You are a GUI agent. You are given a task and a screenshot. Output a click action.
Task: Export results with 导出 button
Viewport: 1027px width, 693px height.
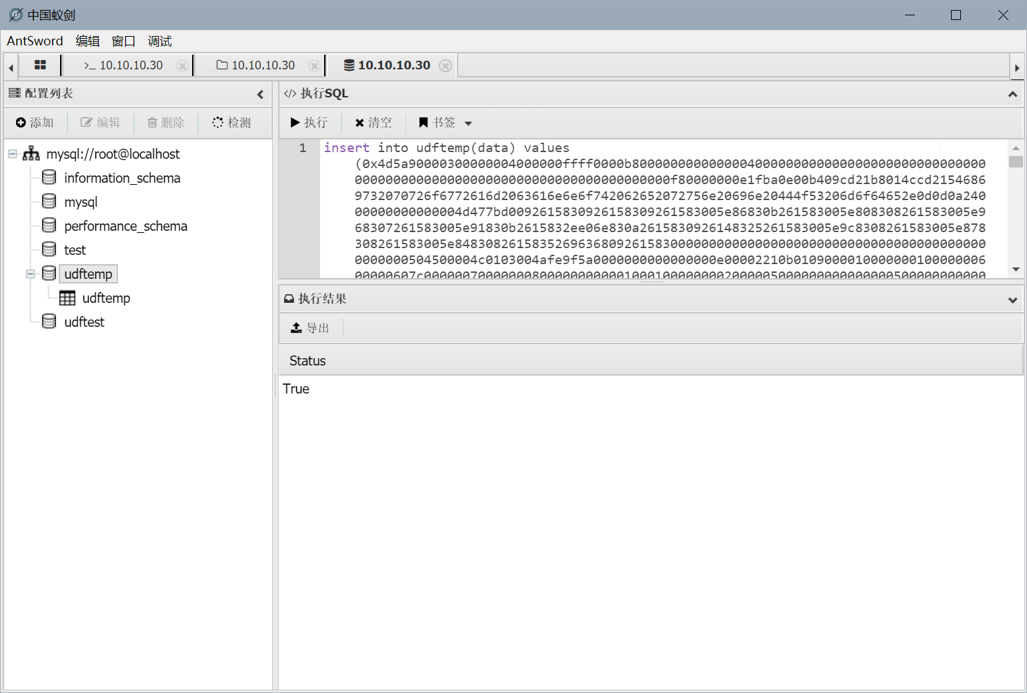click(310, 328)
